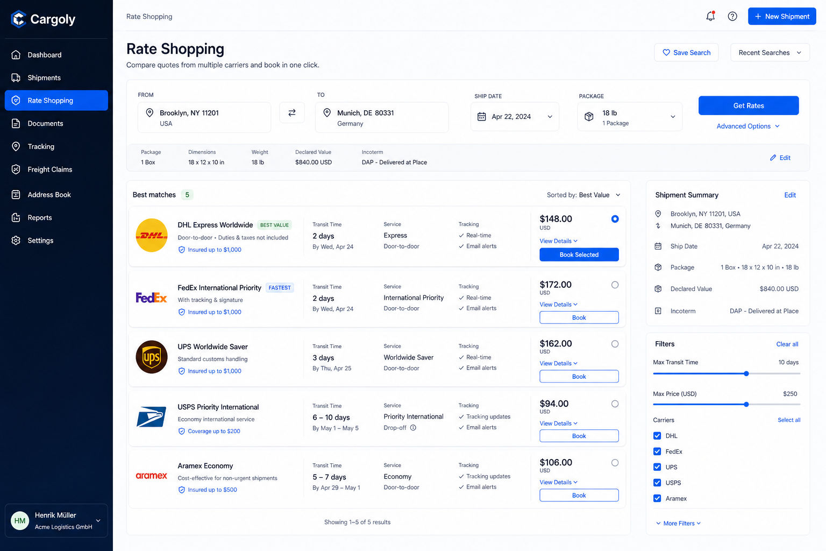Open Address Book from sidebar
This screenshot has width=826, height=551.
point(56,195)
